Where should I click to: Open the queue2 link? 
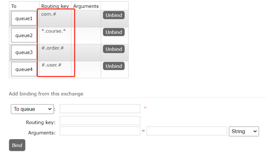tap(24, 35)
